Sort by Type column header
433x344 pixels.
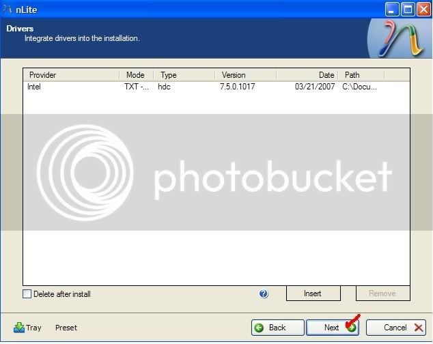[184, 75]
